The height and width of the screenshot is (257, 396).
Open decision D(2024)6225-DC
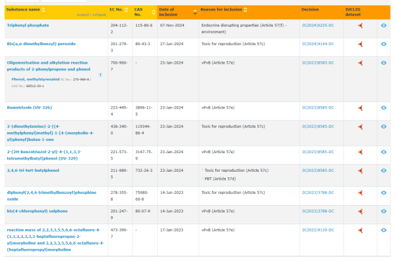click(318, 25)
